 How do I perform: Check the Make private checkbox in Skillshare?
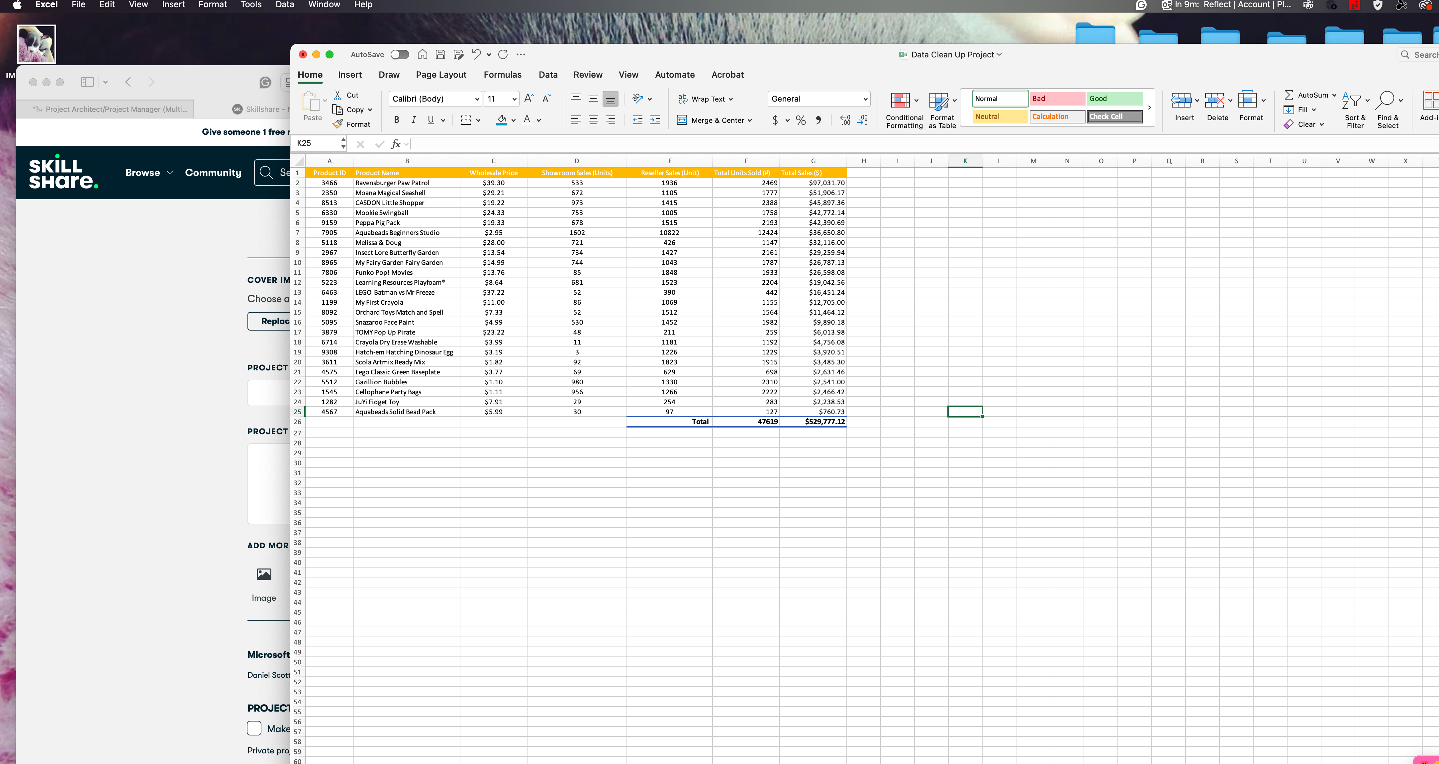(254, 728)
